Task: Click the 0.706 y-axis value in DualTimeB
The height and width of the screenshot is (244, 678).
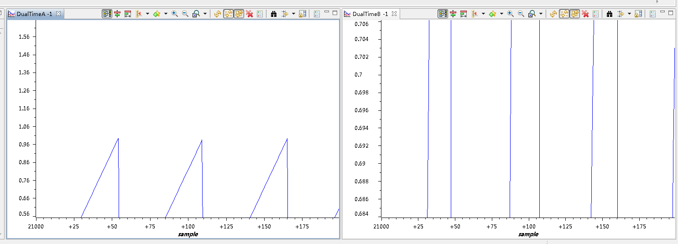Action: click(x=361, y=24)
